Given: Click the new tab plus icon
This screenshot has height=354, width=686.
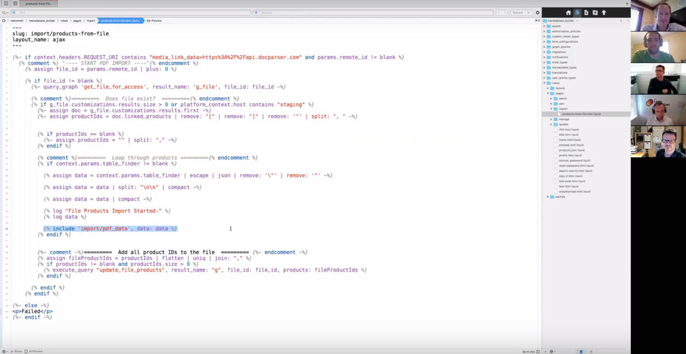Looking at the screenshot, I should click(x=627, y=4).
